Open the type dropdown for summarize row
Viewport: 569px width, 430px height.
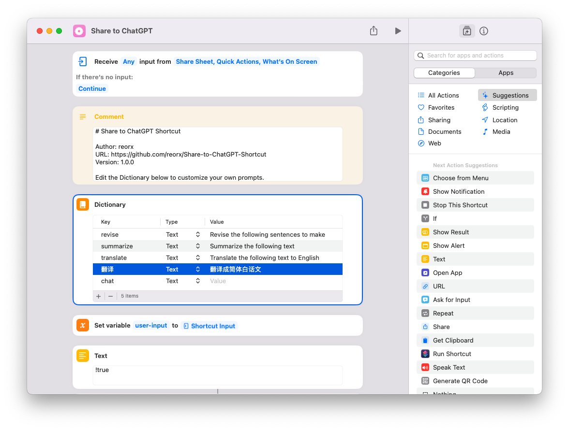[x=198, y=246]
